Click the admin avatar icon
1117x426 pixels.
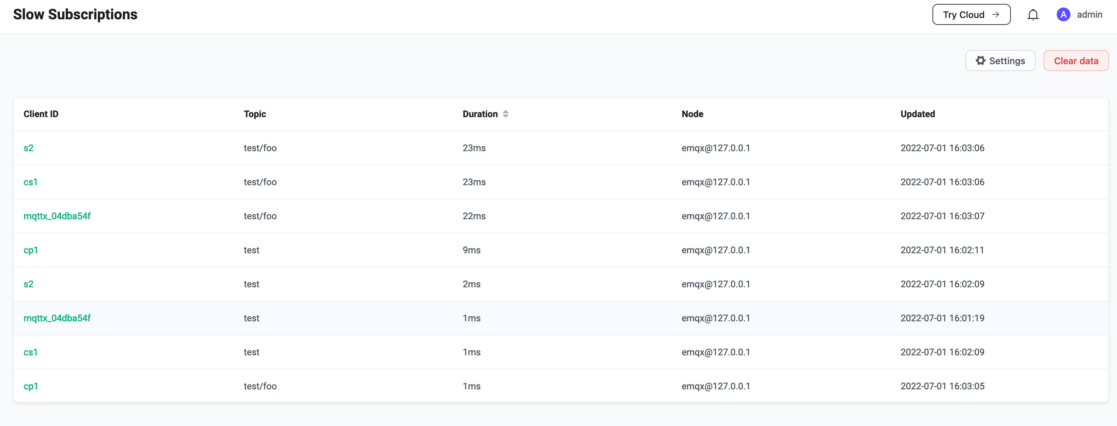tap(1063, 15)
